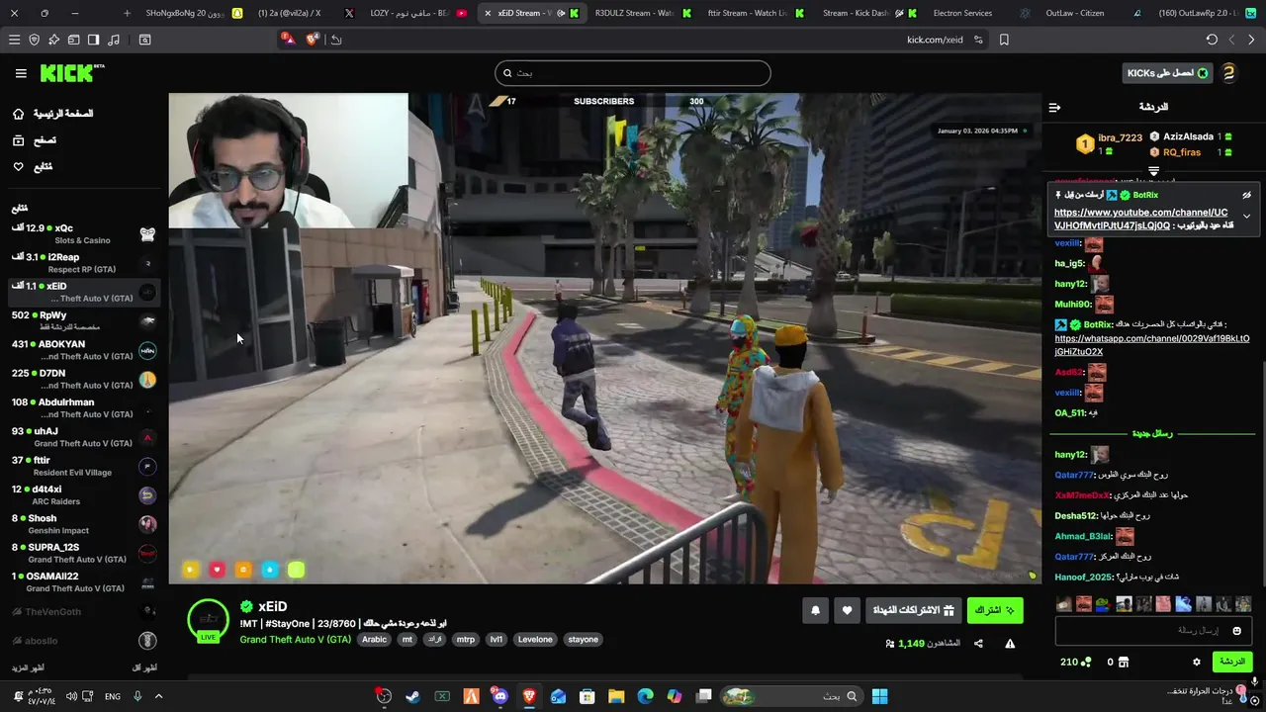
Task: Select the mtrp tag
Action: click(465, 640)
